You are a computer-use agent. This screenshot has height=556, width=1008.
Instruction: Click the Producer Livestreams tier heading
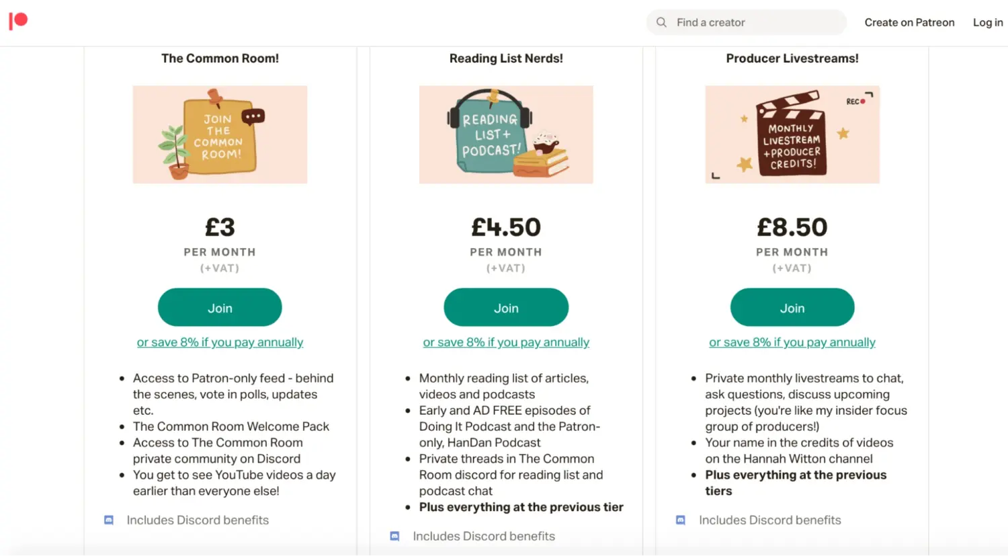[x=792, y=58]
